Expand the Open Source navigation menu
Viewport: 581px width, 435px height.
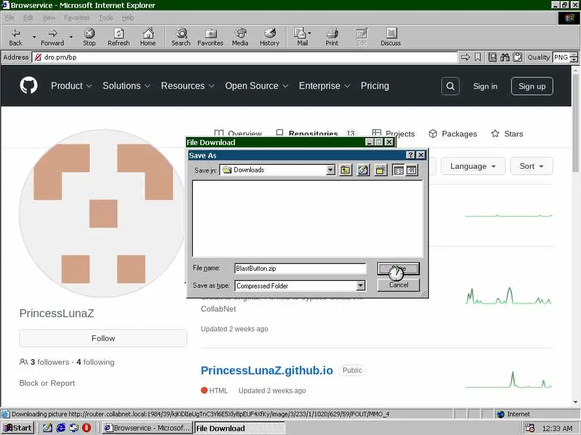click(256, 86)
